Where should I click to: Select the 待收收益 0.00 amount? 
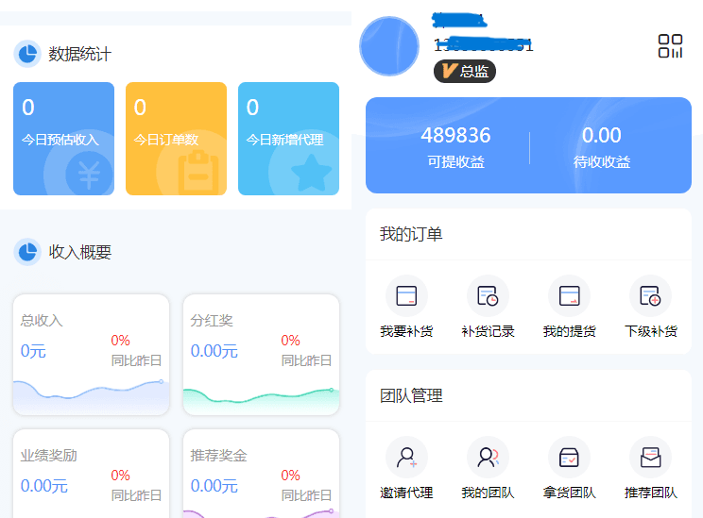[602, 146]
